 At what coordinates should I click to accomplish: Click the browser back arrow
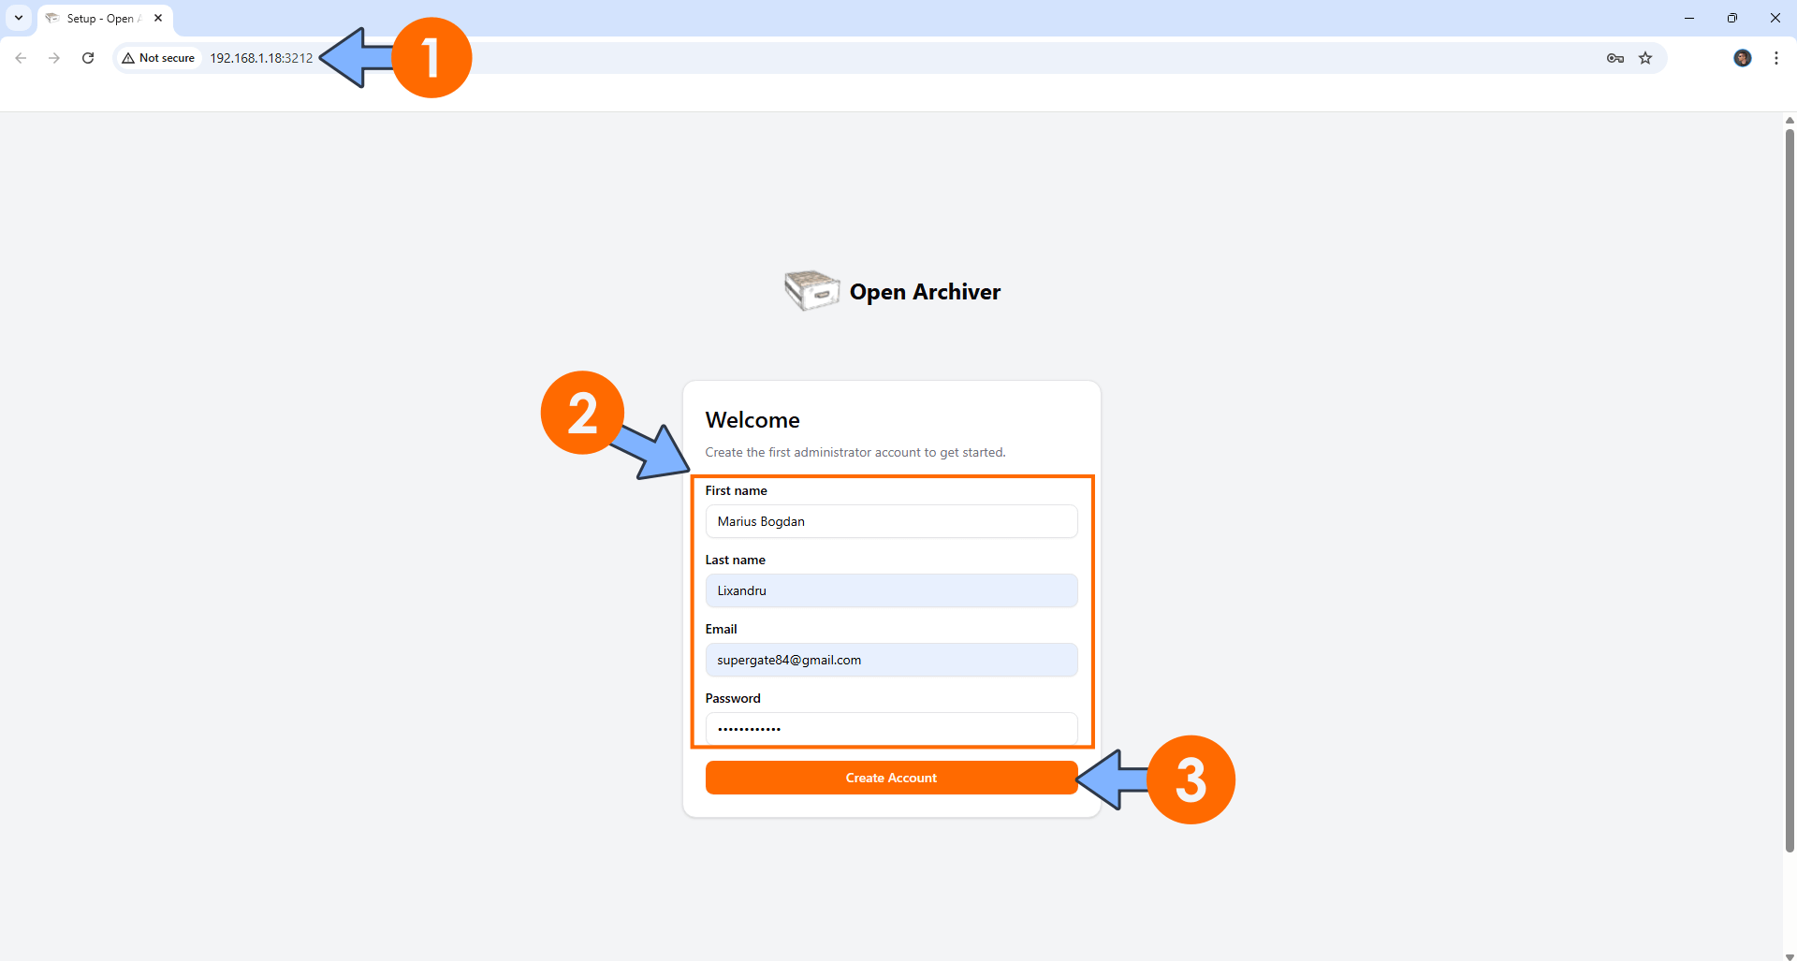click(21, 58)
